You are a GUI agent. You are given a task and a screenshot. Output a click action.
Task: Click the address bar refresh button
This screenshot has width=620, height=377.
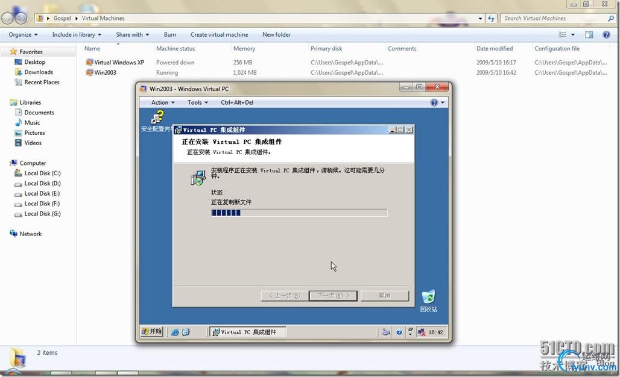[x=491, y=18]
